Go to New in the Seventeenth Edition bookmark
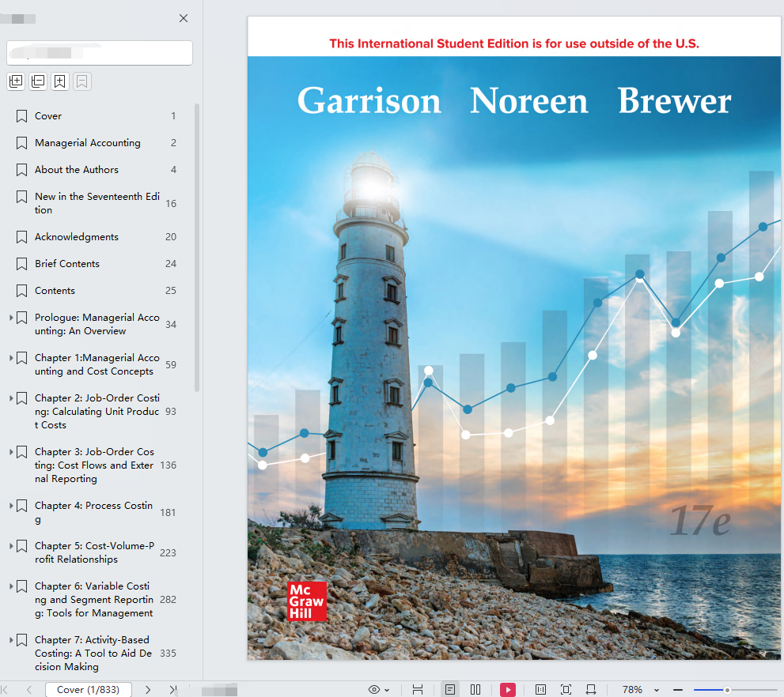The width and height of the screenshot is (784, 697). 97,203
